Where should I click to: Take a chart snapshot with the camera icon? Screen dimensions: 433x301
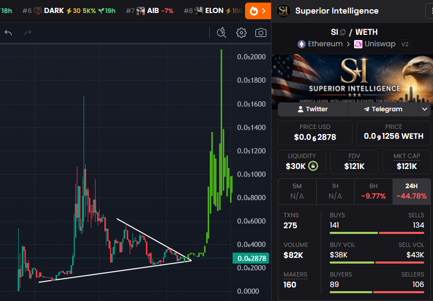tap(261, 33)
